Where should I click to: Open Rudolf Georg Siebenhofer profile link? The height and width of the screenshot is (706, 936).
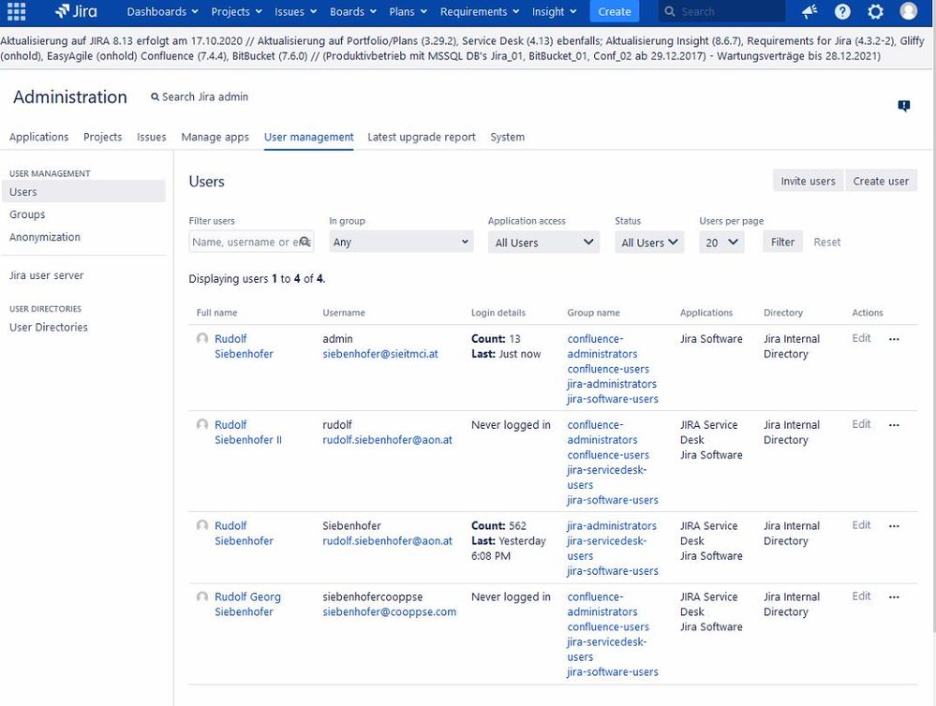(247, 604)
